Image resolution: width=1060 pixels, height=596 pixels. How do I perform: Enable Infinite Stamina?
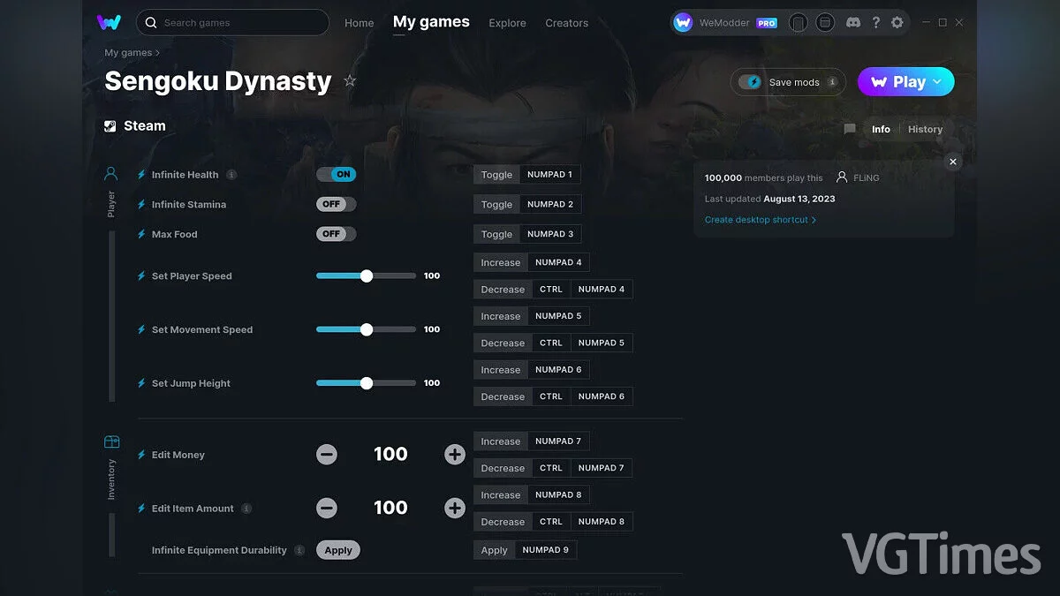click(336, 204)
